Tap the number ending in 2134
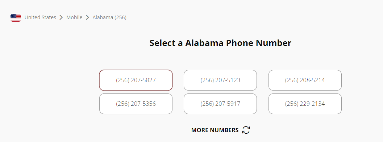The width and height of the screenshot is (383, 142). pyautogui.click(x=305, y=104)
